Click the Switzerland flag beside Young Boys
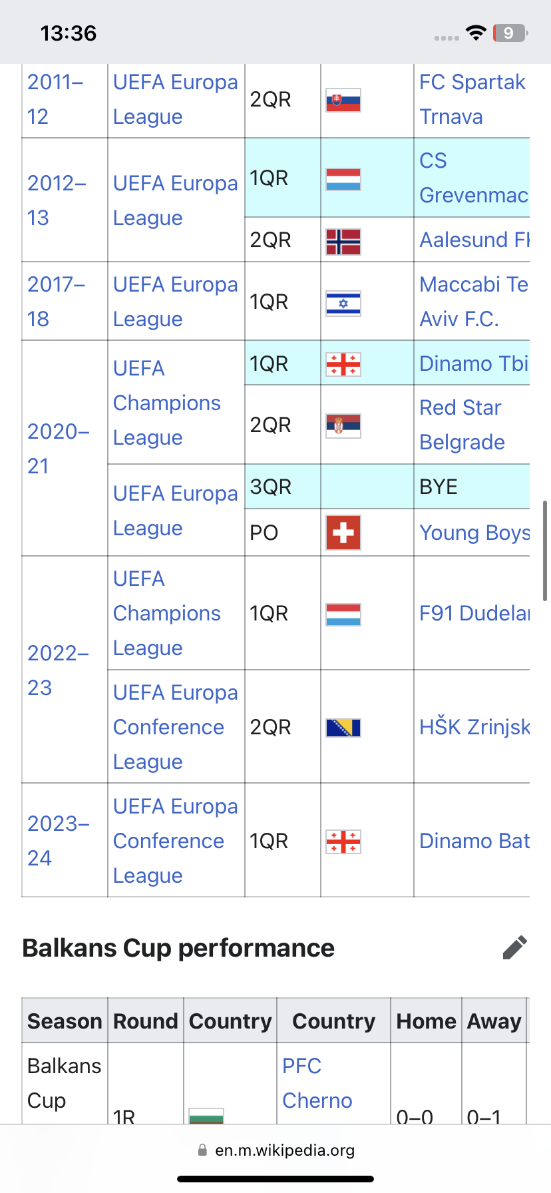551x1193 pixels. point(343,533)
